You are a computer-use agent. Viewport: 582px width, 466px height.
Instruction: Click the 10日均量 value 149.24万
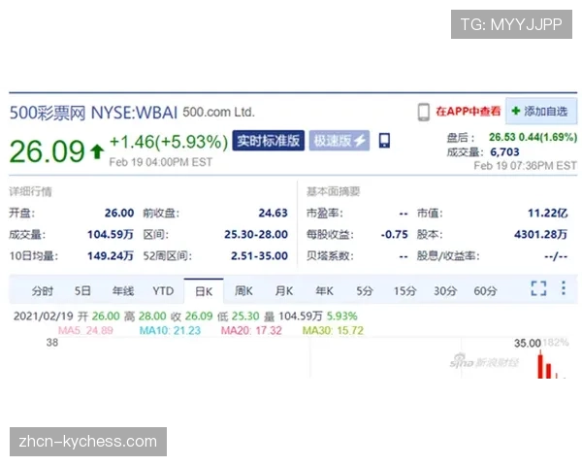[111, 256]
